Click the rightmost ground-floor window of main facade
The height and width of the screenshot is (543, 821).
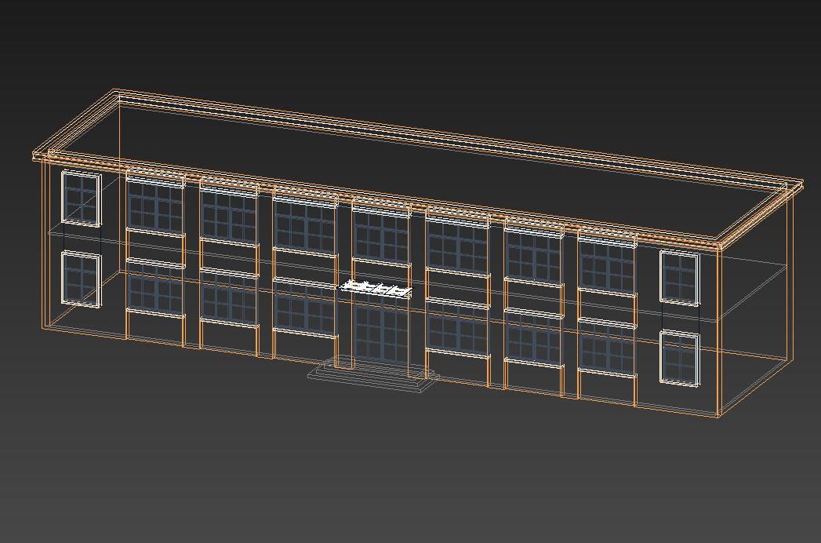coord(607,349)
